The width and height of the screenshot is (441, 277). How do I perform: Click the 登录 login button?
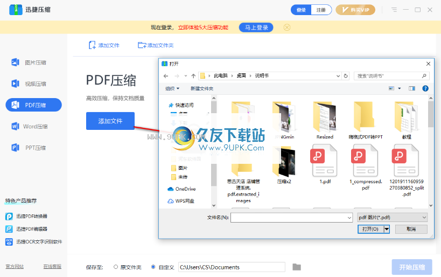(x=301, y=10)
